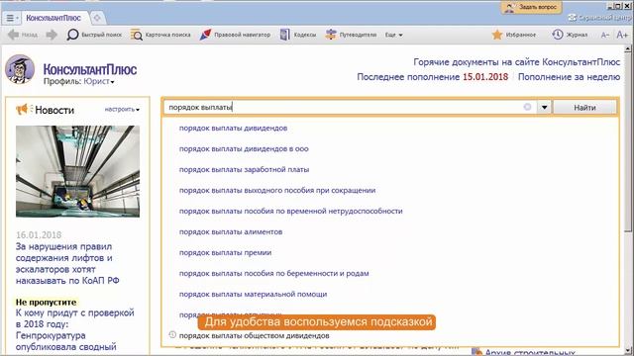Open the Сервисный центр link

pos(600,18)
